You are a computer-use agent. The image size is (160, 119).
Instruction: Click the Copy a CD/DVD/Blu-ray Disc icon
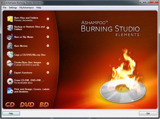(10, 55)
